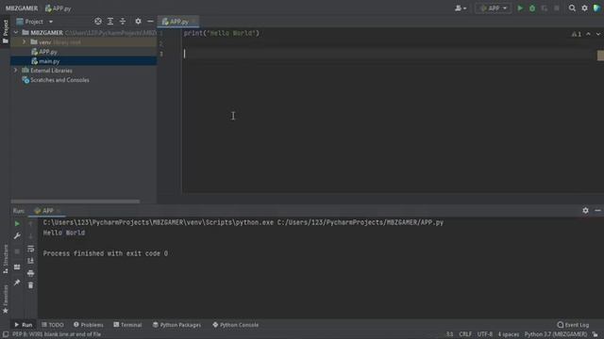Hide the Project panel with the minus icon

(x=150, y=22)
